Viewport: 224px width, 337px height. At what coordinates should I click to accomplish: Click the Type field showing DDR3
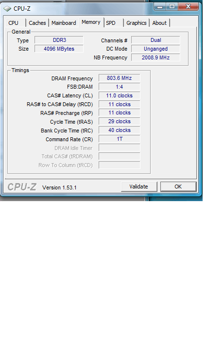59,40
